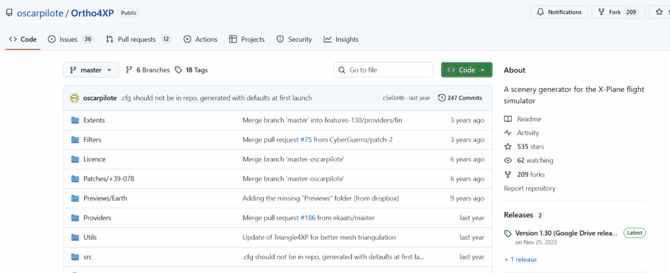
Task: Click the fork count 209 in the Fork button
Action: [x=631, y=12]
